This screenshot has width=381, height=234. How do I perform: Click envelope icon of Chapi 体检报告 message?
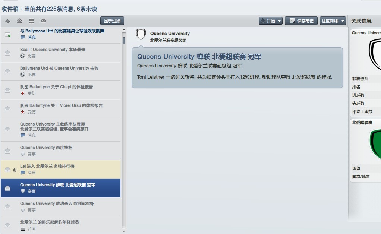(7, 90)
